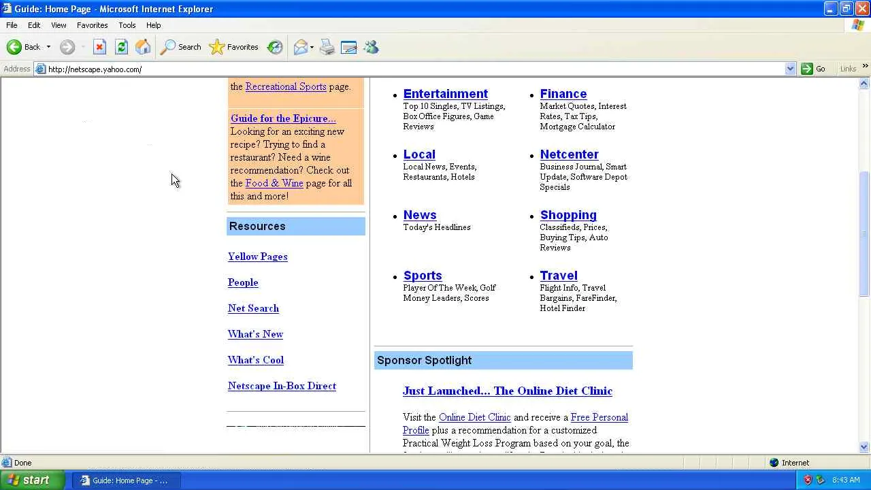Click the red security shield tray icon

(808, 480)
